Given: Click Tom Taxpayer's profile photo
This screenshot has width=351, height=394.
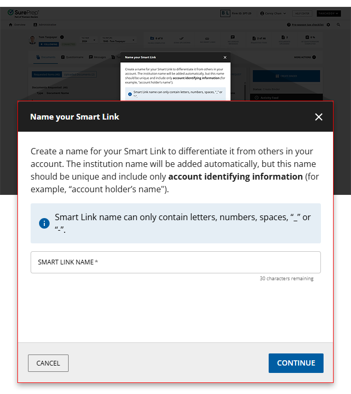Looking at the screenshot, I should click(32, 40).
